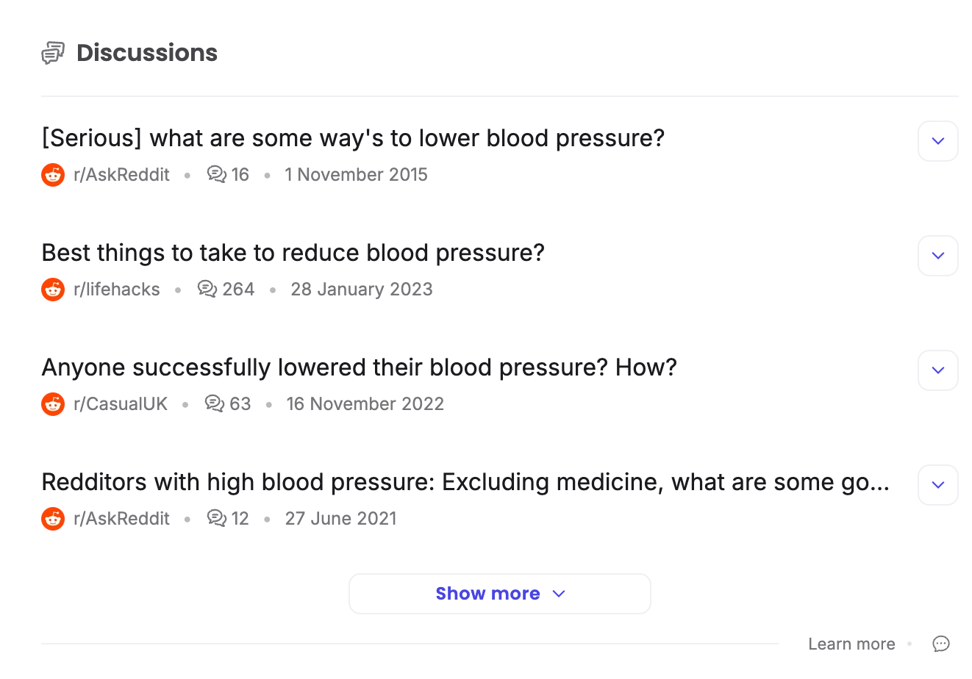Select the comment bubble showing 264 comments

pyautogui.click(x=207, y=289)
